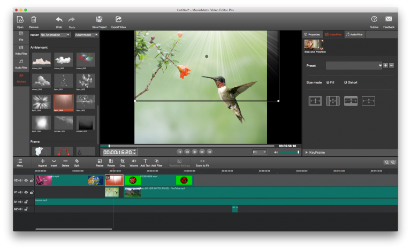
Task: Hide the V2 video track
Action: [x=26, y=180]
